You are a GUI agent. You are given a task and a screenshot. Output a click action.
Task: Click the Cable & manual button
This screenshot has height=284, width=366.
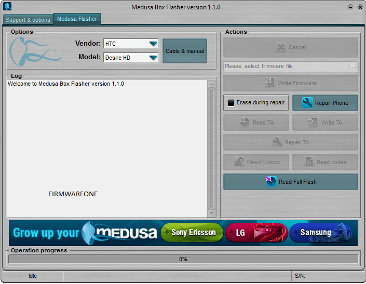click(x=185, y=51)
